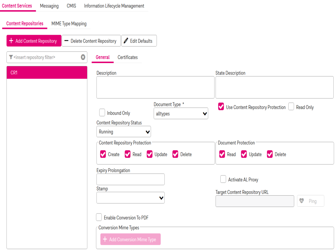The width and height of the screenshot is (336, 252).
Task: Click into the Expiry Prolongation field
Action: (x=130, y=179)
